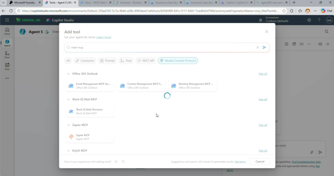Click thumbs down feedback icon
Viewport: 334px width, 176px height.
tap(123, 162)
